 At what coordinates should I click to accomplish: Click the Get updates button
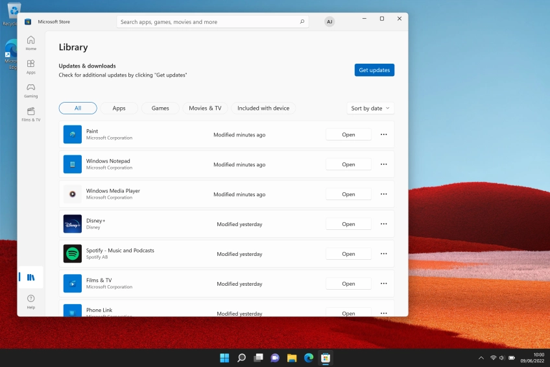[x=374, y=70]
